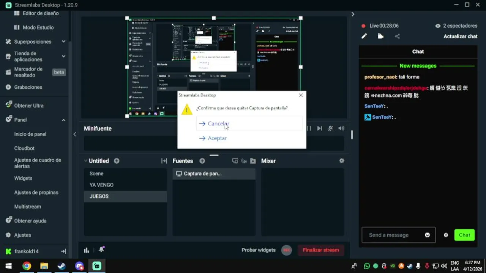This screenshot has height=273, width=486.
Task: Expand the Untitled scene collection dropdown
Action: tap(85, 161)
